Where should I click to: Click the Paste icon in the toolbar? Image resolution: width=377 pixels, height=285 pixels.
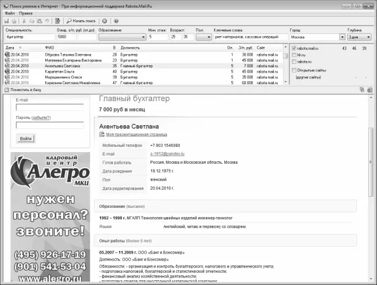point(39,20)
